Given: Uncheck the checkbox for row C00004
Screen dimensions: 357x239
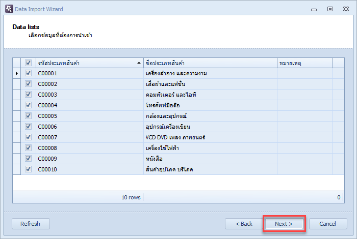Looking at the screenshot, I should pyautogui.click(x=28, y=105).
